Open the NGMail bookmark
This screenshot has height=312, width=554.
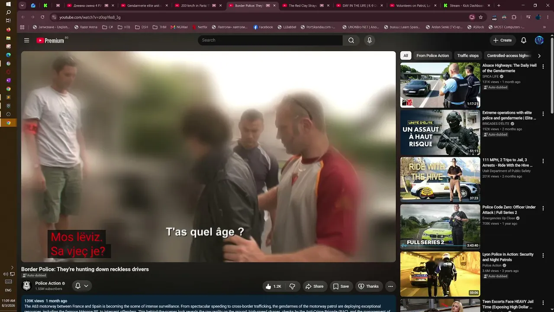coord(180,27)
